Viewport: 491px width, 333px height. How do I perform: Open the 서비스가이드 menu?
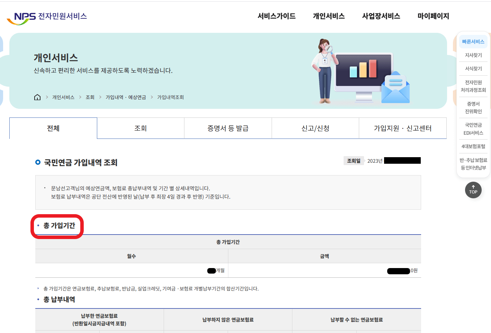pyautogui.click(x=276, y=16)
